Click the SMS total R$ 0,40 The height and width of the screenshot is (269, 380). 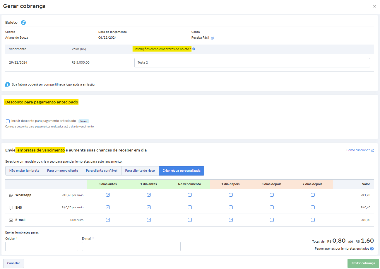(x=365, y=207)
